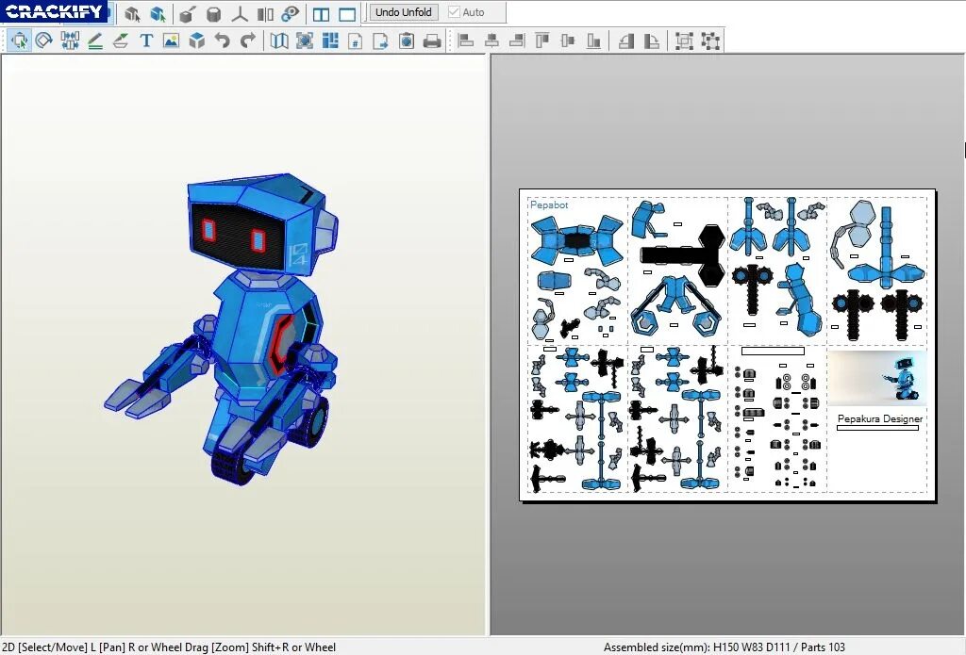
Task: Select the single-window layout icon
Action: (x=347, y=13)
